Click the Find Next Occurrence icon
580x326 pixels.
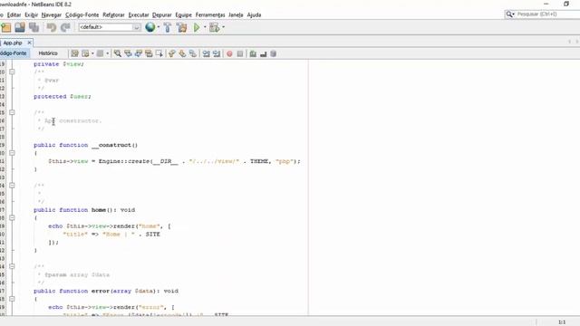(x=139, y=54)
